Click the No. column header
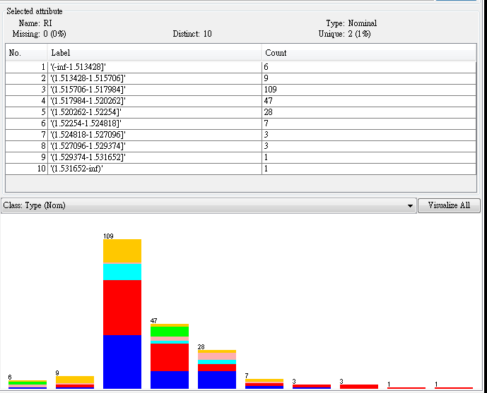The width and height of the screenshot is (487, 393). coord(26,53)
